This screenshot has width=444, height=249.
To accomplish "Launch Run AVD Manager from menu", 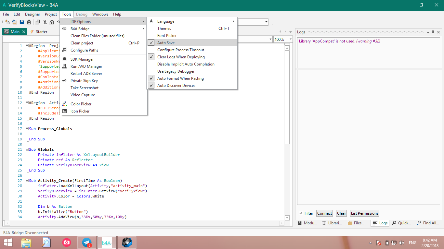I will (86, 66).
